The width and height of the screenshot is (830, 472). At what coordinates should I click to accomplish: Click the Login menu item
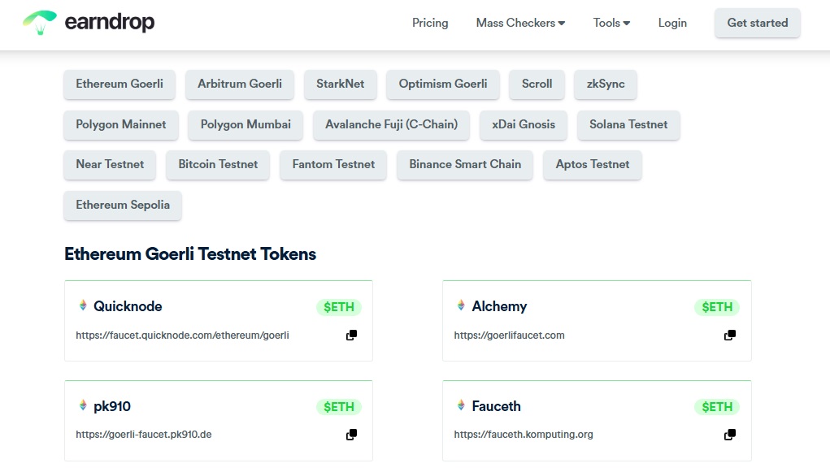coord(671,24)
